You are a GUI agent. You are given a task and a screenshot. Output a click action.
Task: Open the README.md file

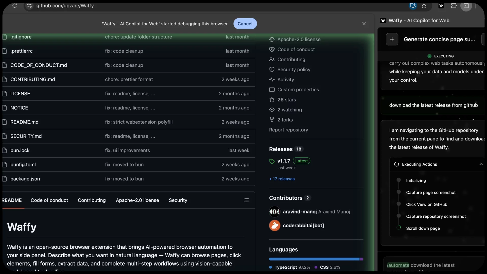pyautogui.click(x=24, y=122)
